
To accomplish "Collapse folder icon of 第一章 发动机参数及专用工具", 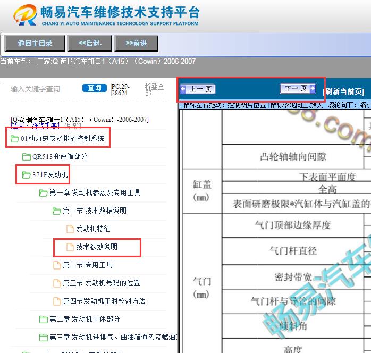I will (x=43, y=193).
